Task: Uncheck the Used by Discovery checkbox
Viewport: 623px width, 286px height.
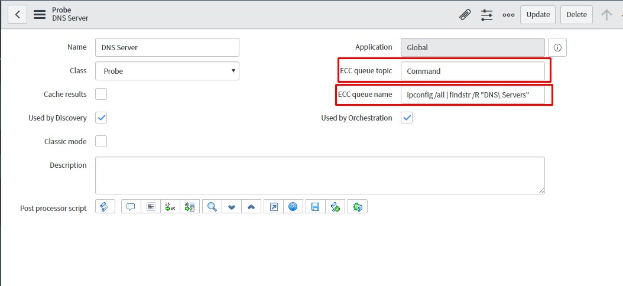Action: click(101, 118)
